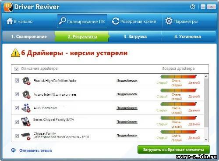Open Подробности link for AHCI Controller
Screen dimensions: 219x161
coord(127,108)
